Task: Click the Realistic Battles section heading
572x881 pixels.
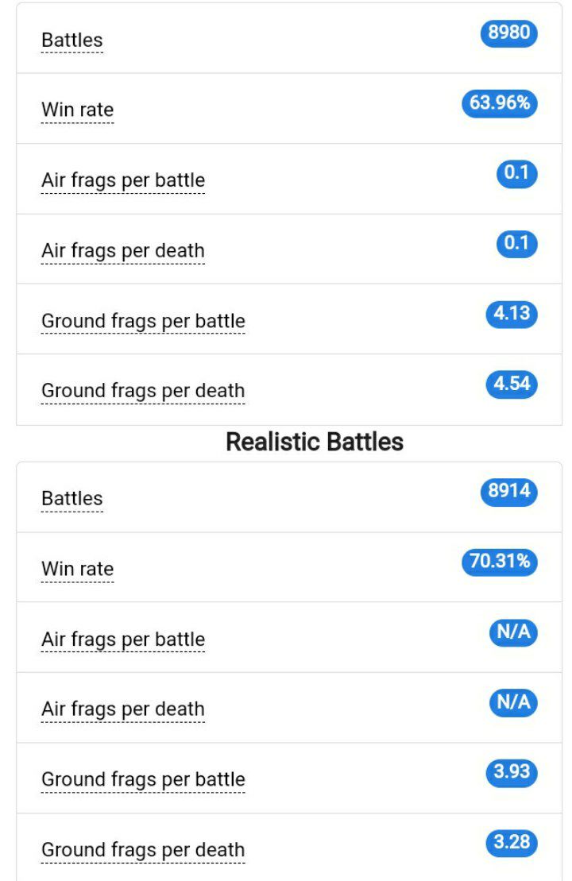Action: pyautogui.click(x=315, y=442)
